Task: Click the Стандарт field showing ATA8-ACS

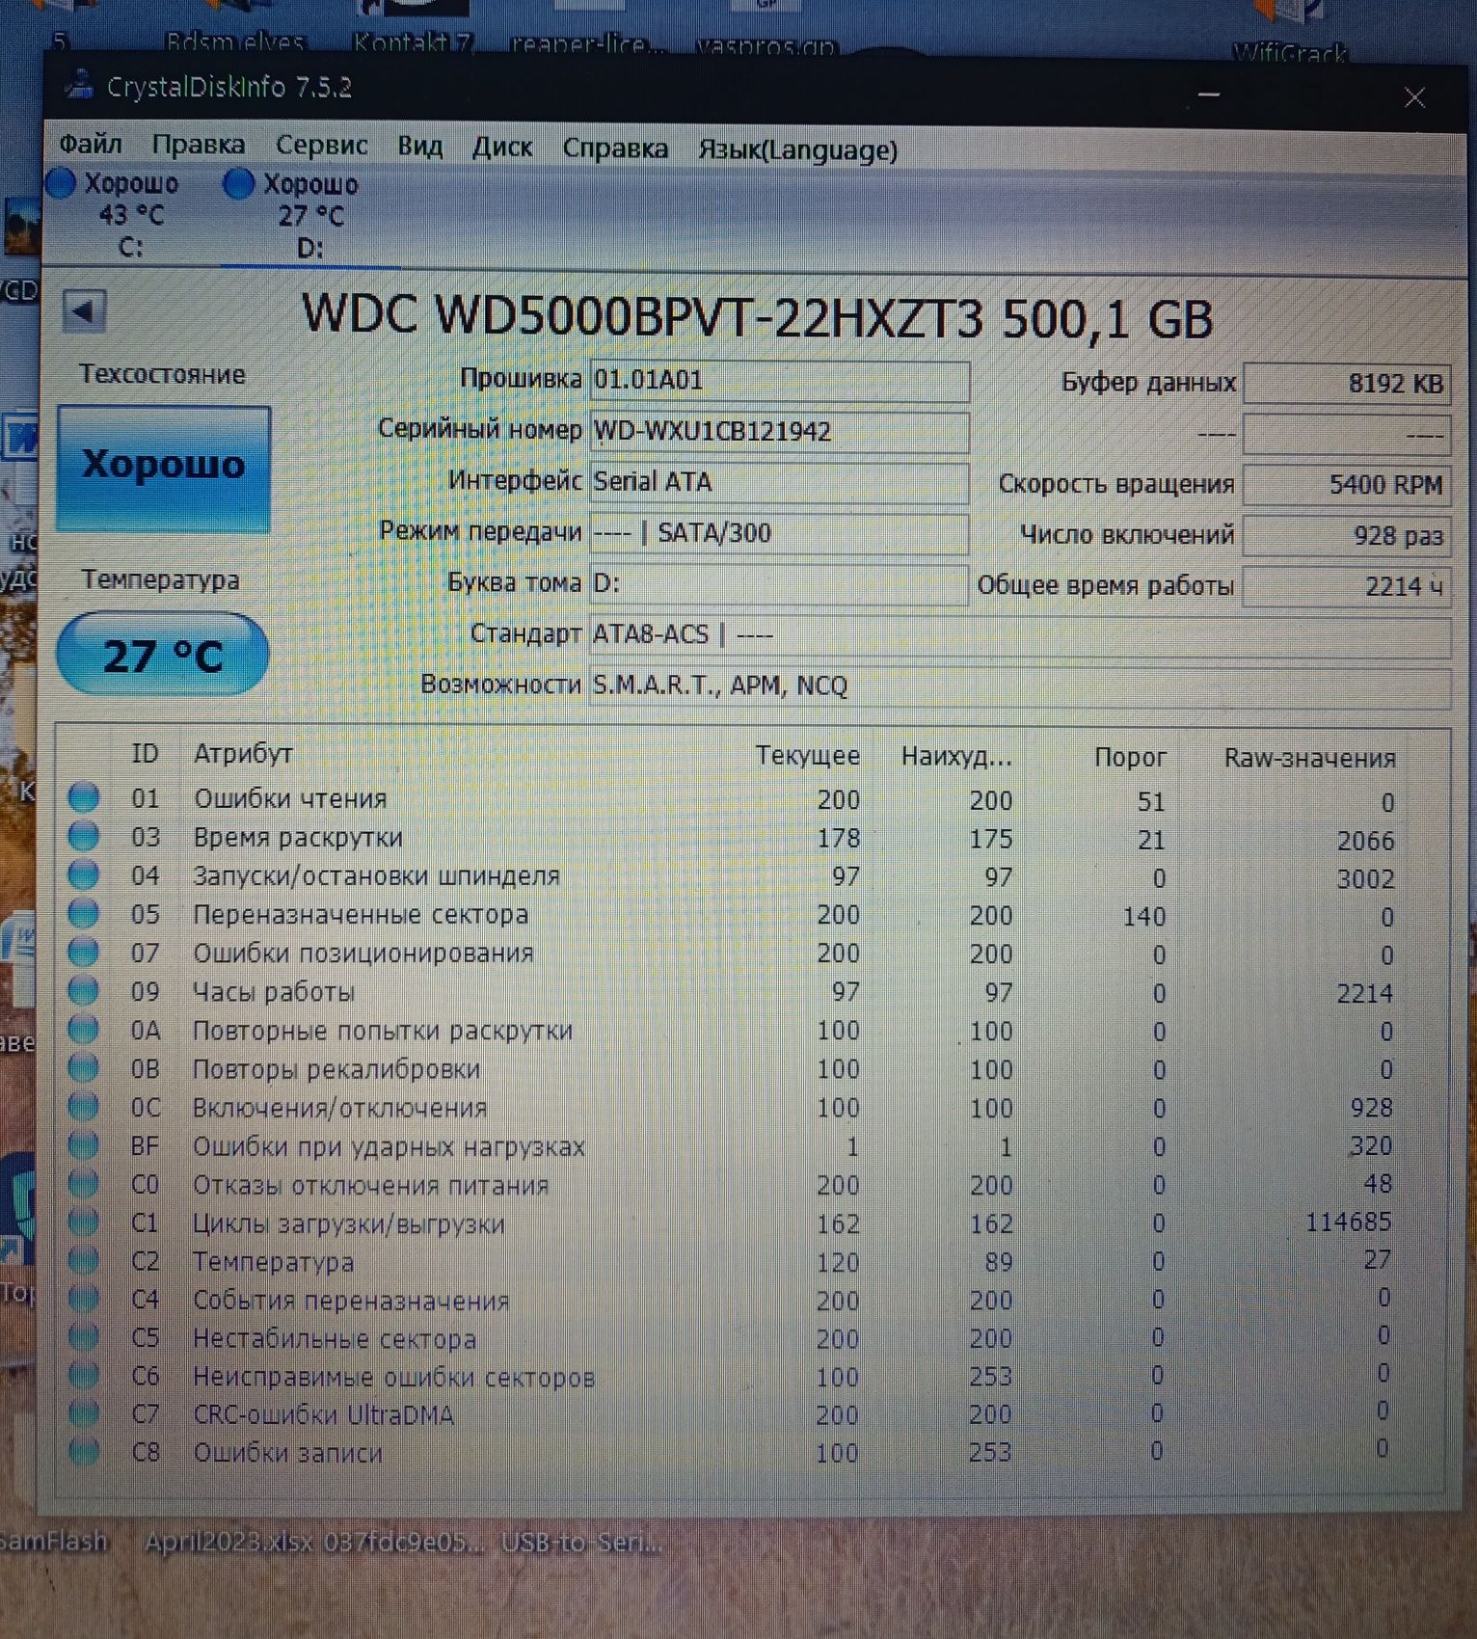Action: [x=1020, y=635]
